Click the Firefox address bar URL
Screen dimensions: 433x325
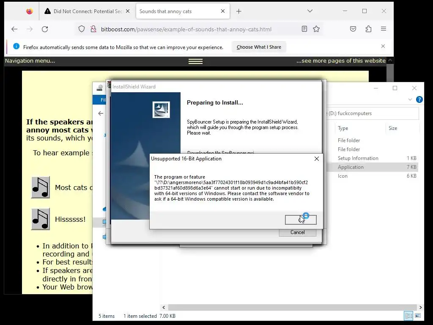pyautogui.click(x=186, y=29)
